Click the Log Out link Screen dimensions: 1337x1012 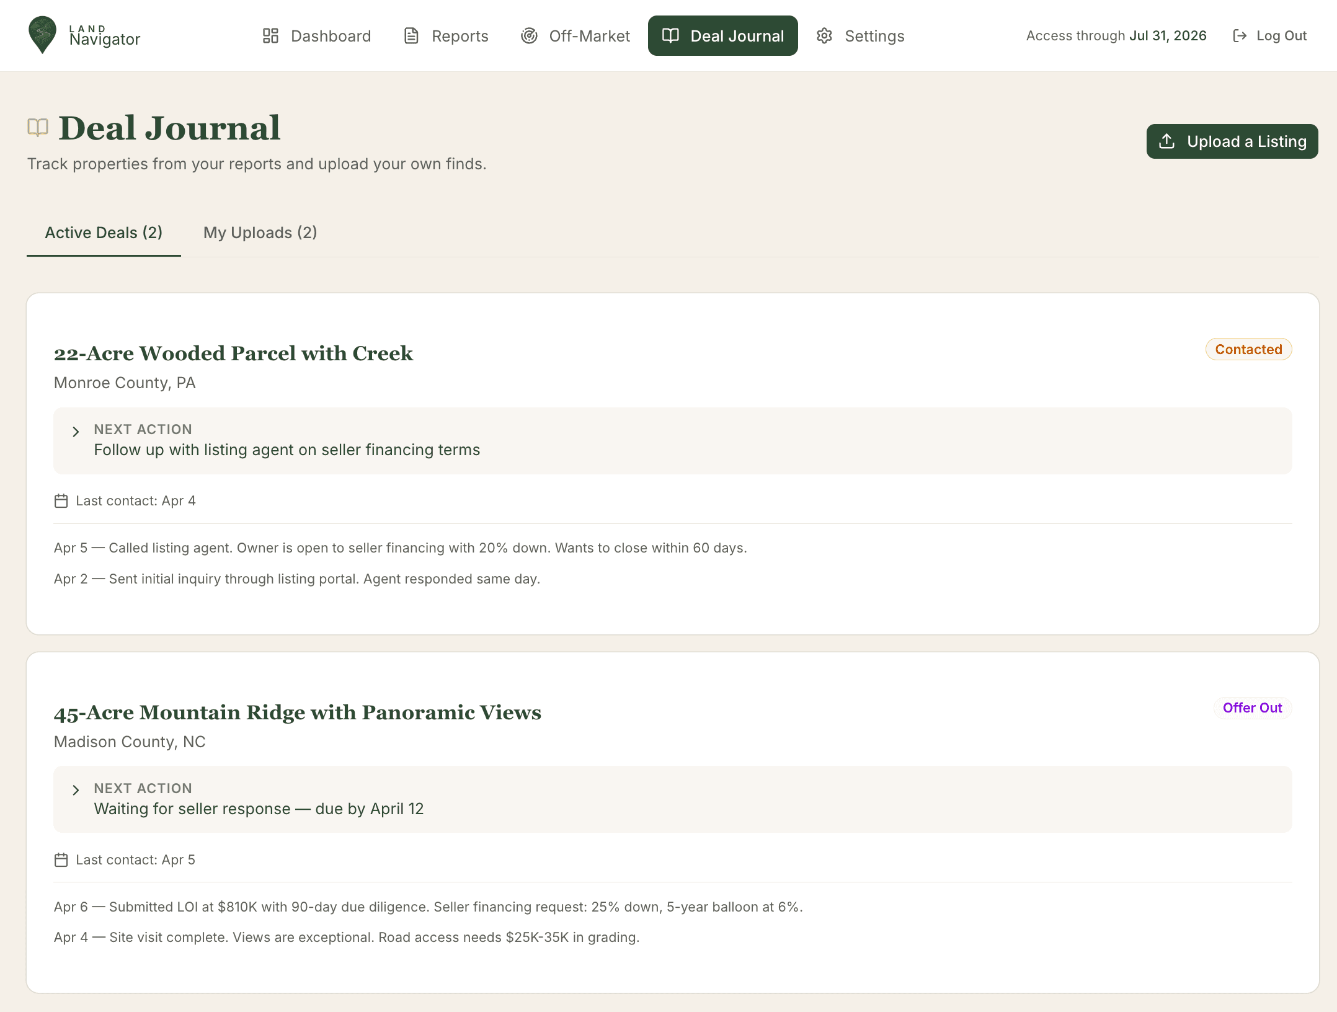point(1269,36)
